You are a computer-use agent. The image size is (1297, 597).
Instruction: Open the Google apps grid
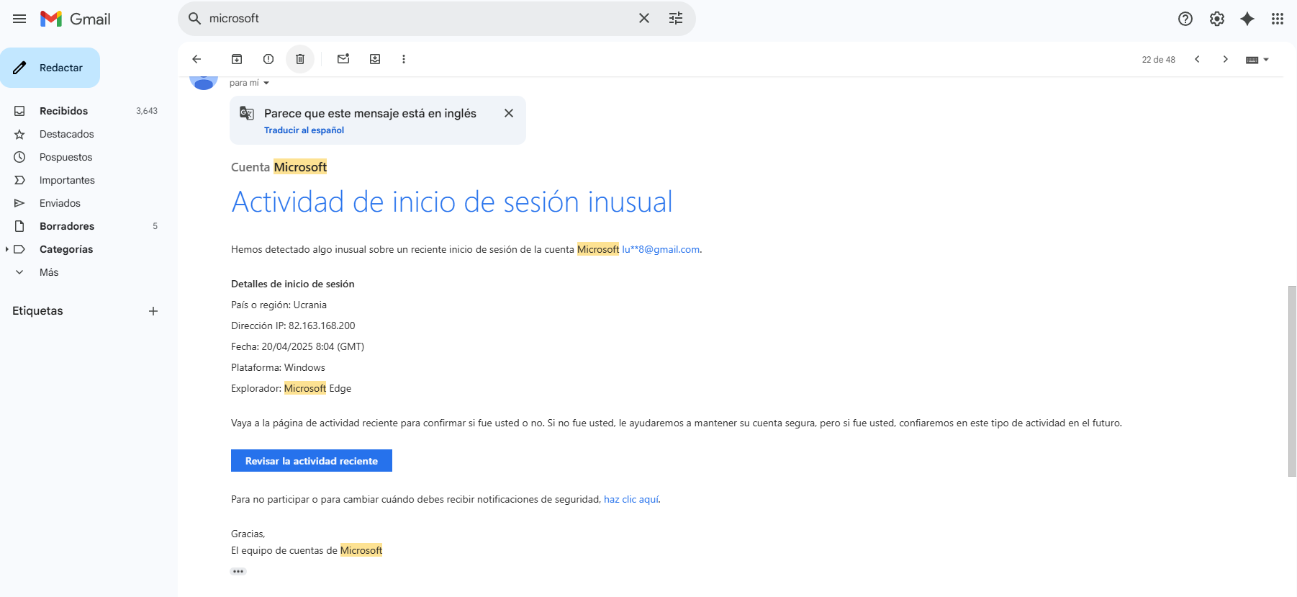pyautogui.click(x=1278, y=19)
